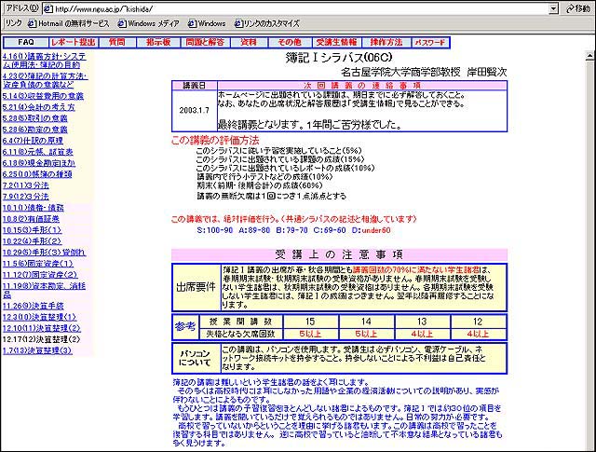Open the 11.26(9) 決算手続 link
This screenshot has width=596, height=452.
[34, 306]
